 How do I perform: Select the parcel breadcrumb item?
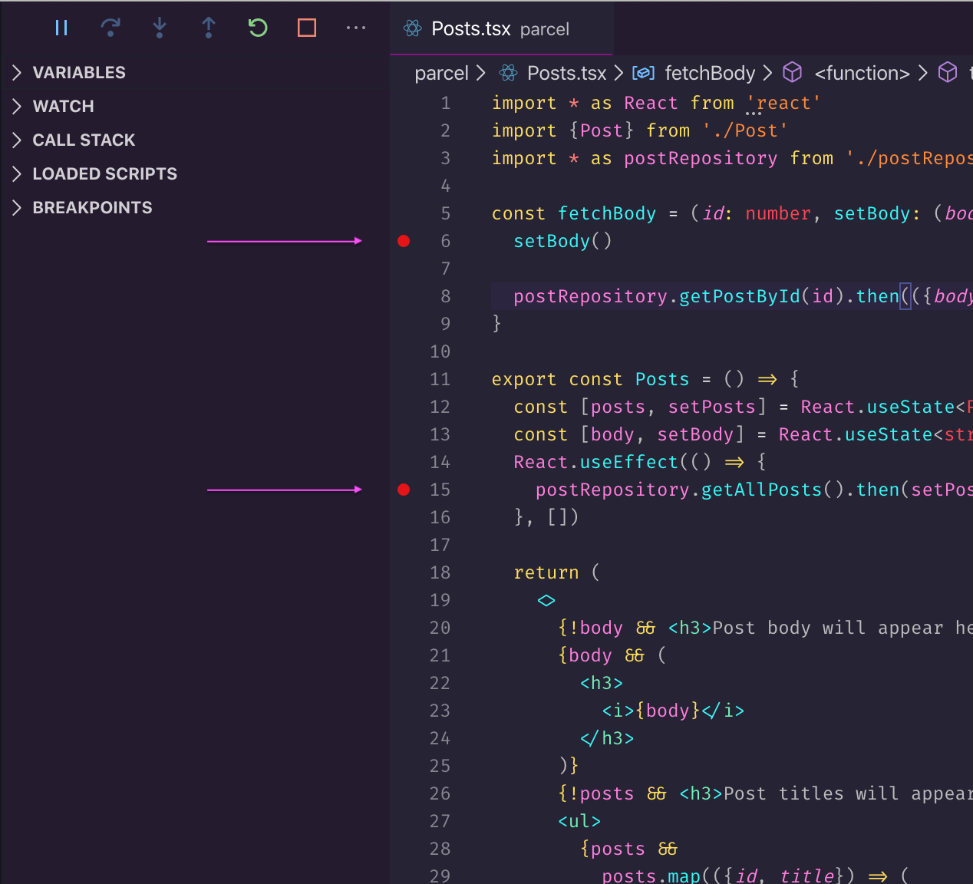coord(441,74)
